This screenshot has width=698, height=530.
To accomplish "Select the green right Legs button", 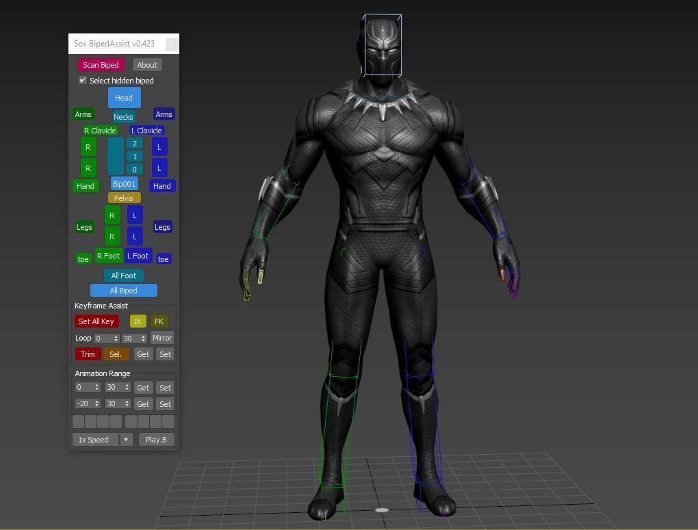I will click(x=84, y=227).
